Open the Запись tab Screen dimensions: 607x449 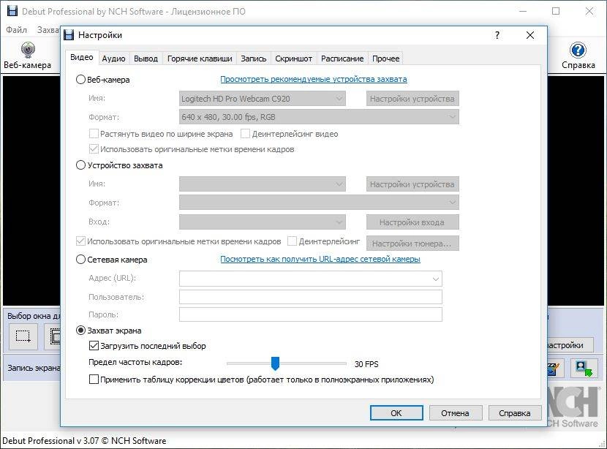tap(254, 59)
